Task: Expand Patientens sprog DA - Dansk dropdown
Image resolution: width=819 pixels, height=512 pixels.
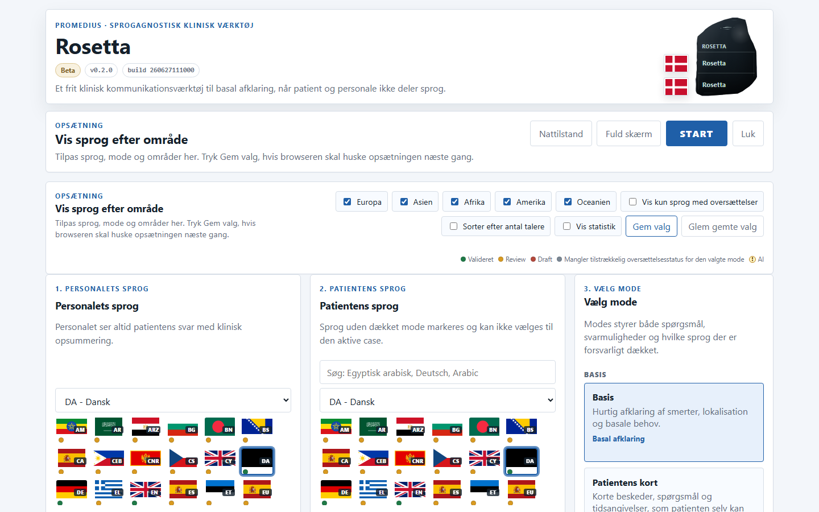Action: (x=437, y=400)
